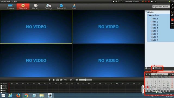Open the Advanced tab
Viewport: 174px width, 98px height.
coord(61,7)
